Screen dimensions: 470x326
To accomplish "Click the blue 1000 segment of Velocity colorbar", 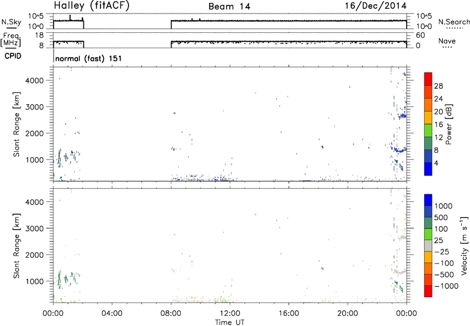I will 428,200.
